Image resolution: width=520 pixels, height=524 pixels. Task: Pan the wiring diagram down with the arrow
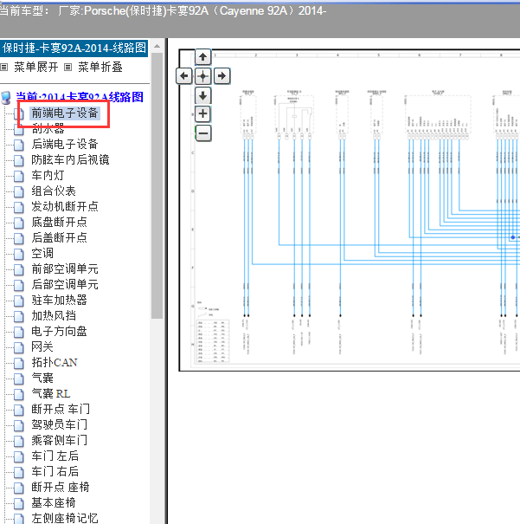pos(203,95)
